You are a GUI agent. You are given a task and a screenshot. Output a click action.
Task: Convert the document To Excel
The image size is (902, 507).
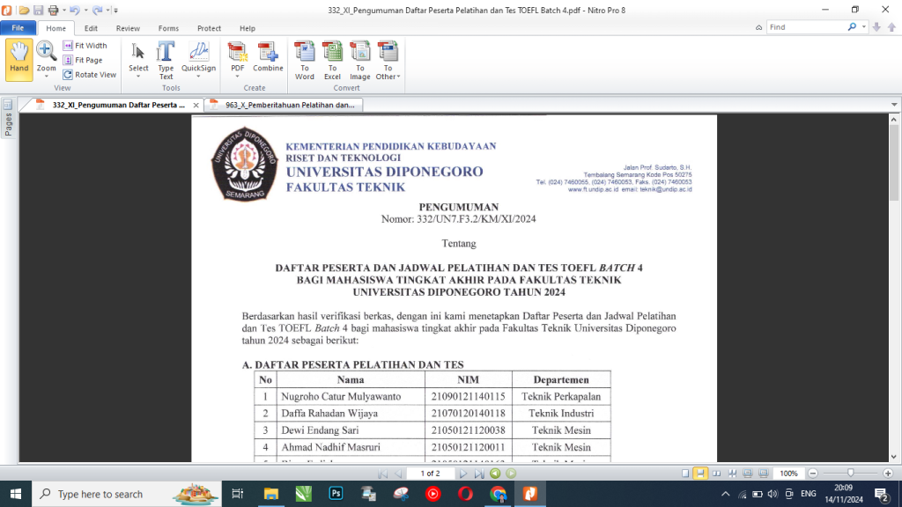[332, 61]
